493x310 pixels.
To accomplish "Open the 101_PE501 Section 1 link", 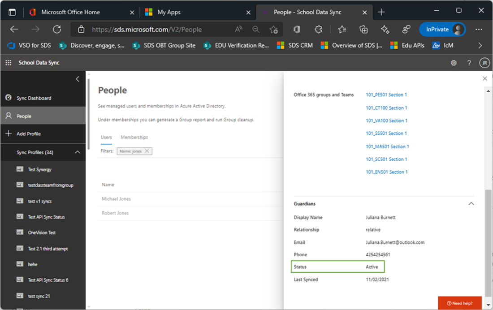I will coord(386,95).
